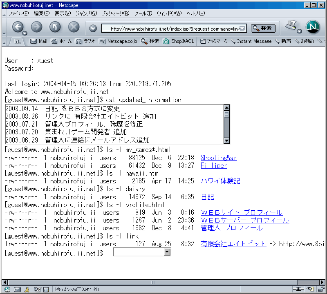Open the ジャンプ(G) menu

point(86,13)
